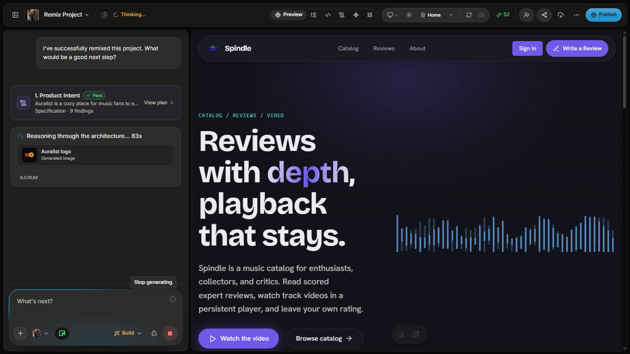Click the plus attach button

point(20,333)
